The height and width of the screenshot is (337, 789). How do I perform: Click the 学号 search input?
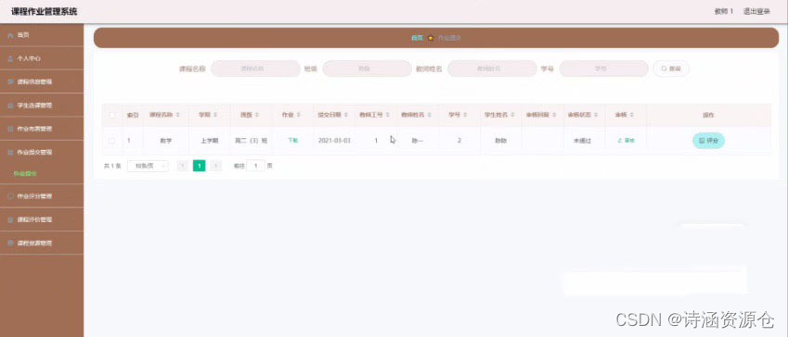coord(604,69)
